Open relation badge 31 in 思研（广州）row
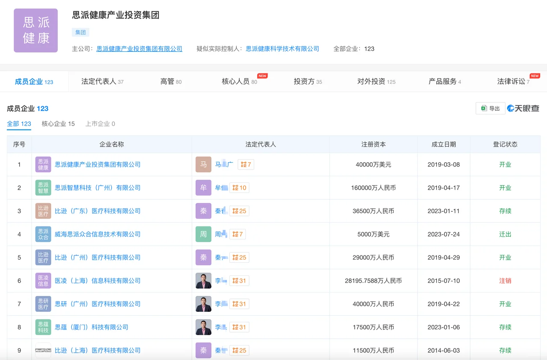Screen dimensions: 547x360 239,304
